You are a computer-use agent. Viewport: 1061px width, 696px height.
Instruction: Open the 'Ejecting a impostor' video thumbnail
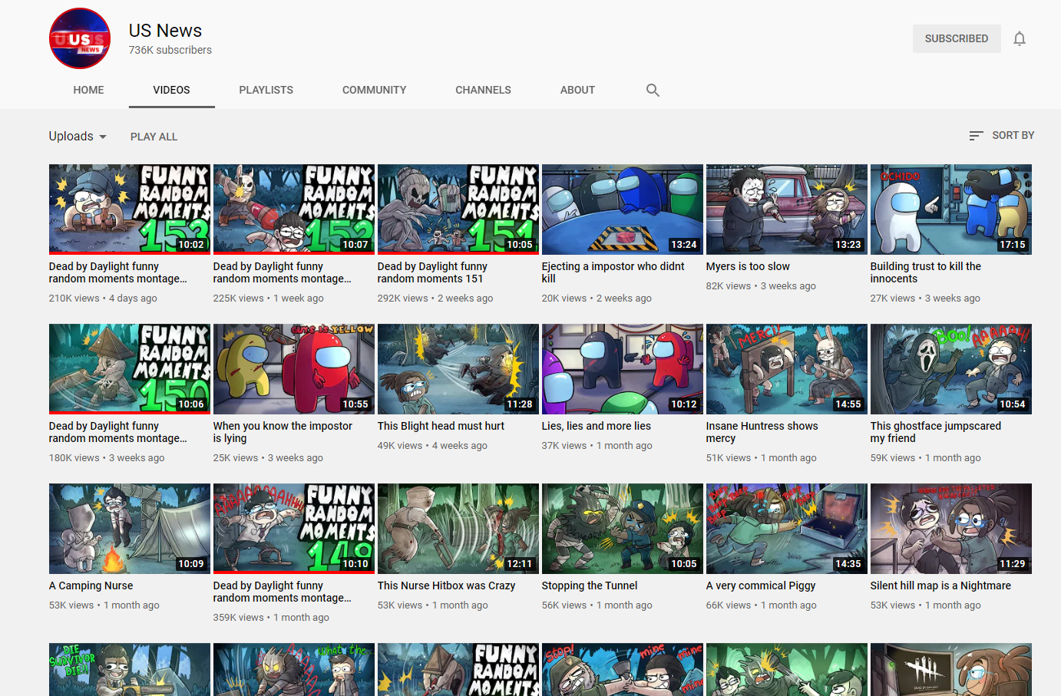click(x=623, y=209)
